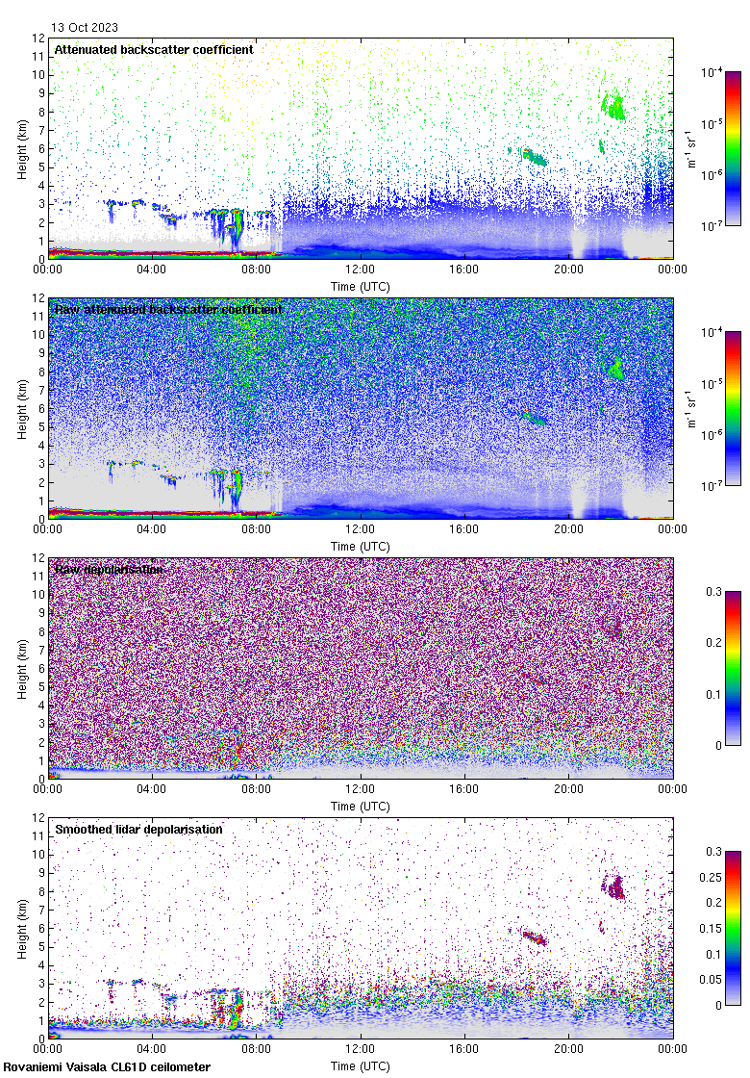Click the 6 km cloud near 18:30 in attenuated backscatter plot
Viewport: 750px width, 1078px height.
535,157
